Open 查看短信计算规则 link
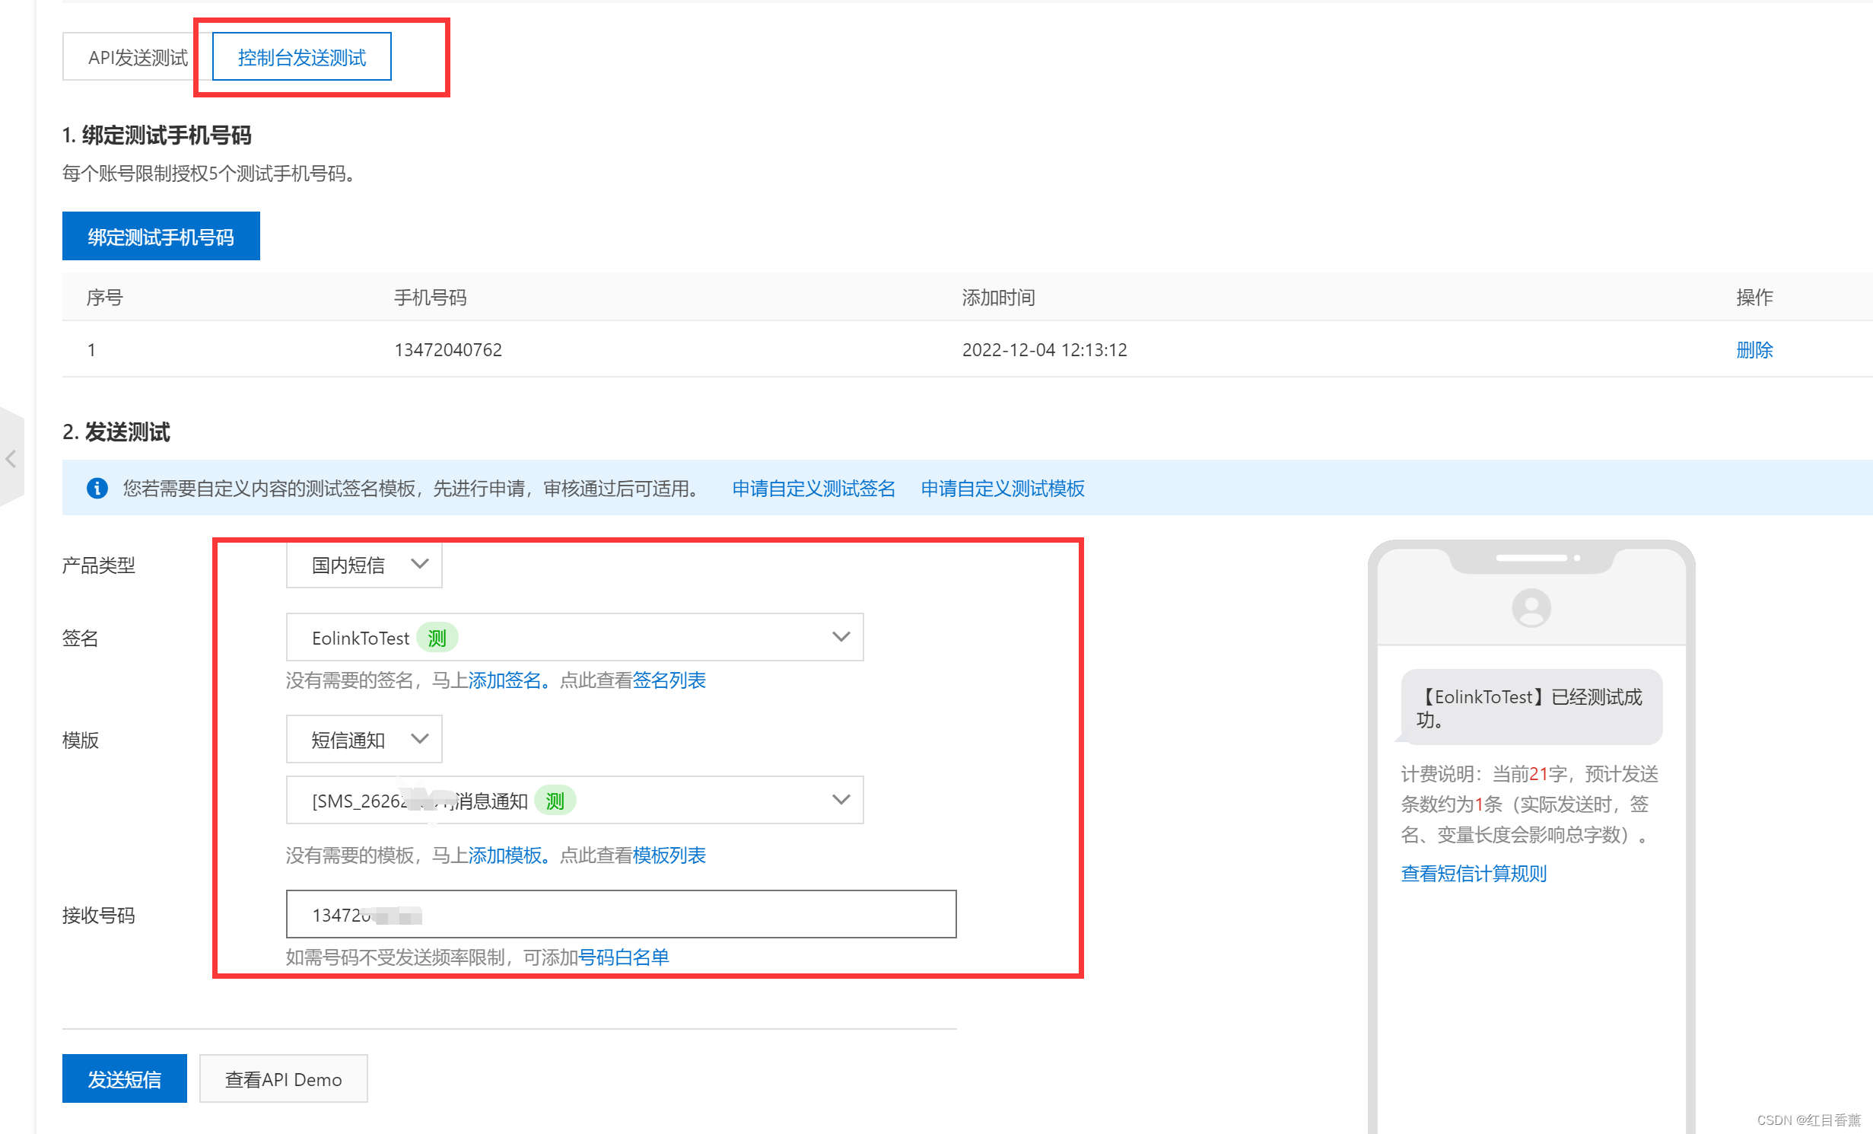Viewport: 1873px width, 1134px height. [x=1474, y=873]
